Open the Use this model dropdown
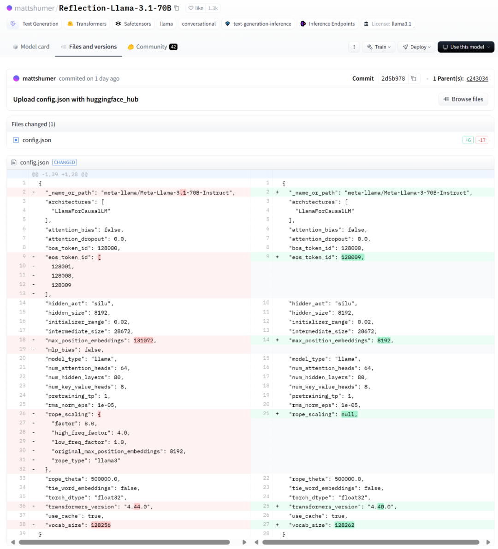Image resolution: width=498 pixels, height=549 pixels. coord(466,47)
